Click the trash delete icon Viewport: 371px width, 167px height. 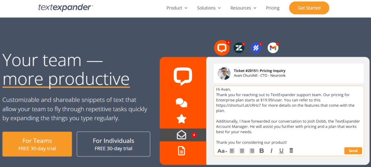[x=291, y=150]
